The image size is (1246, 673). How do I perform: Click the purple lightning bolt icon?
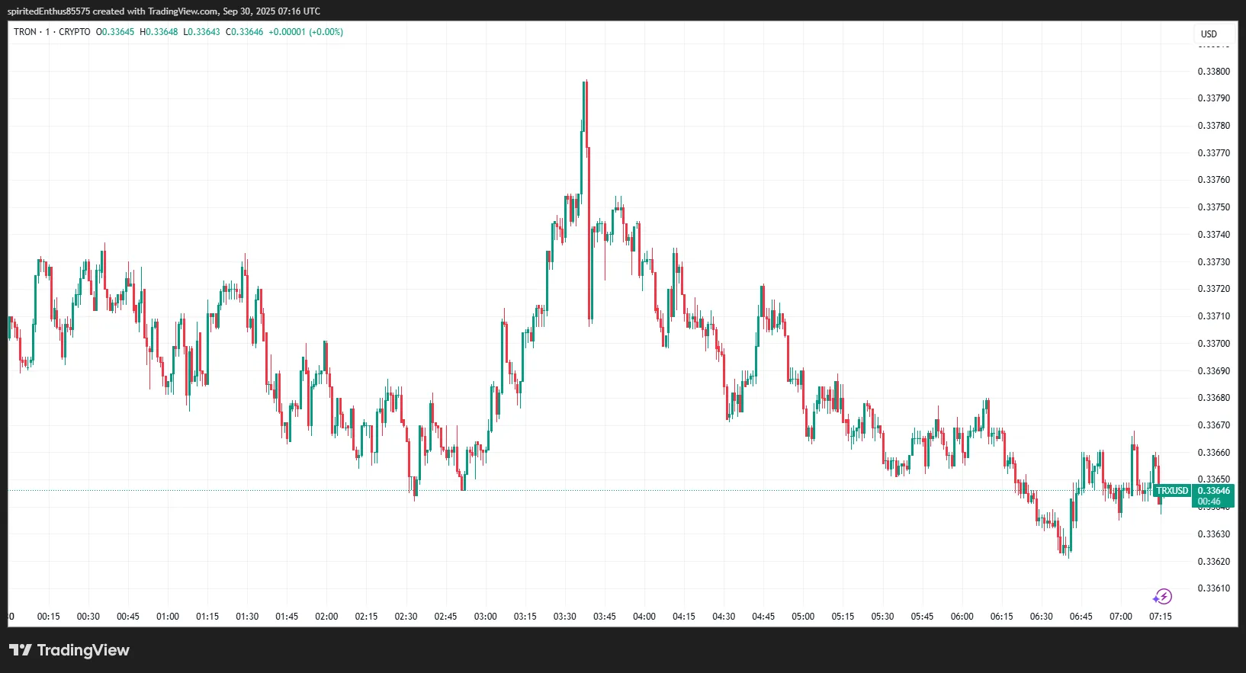pyautogui.click(x=1162, y=597)
